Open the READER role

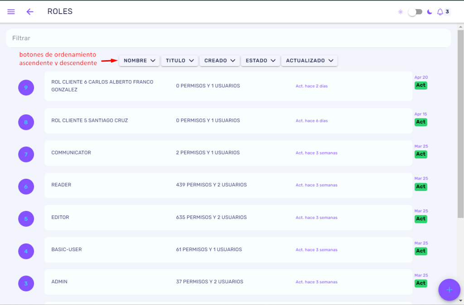[228, 185]
